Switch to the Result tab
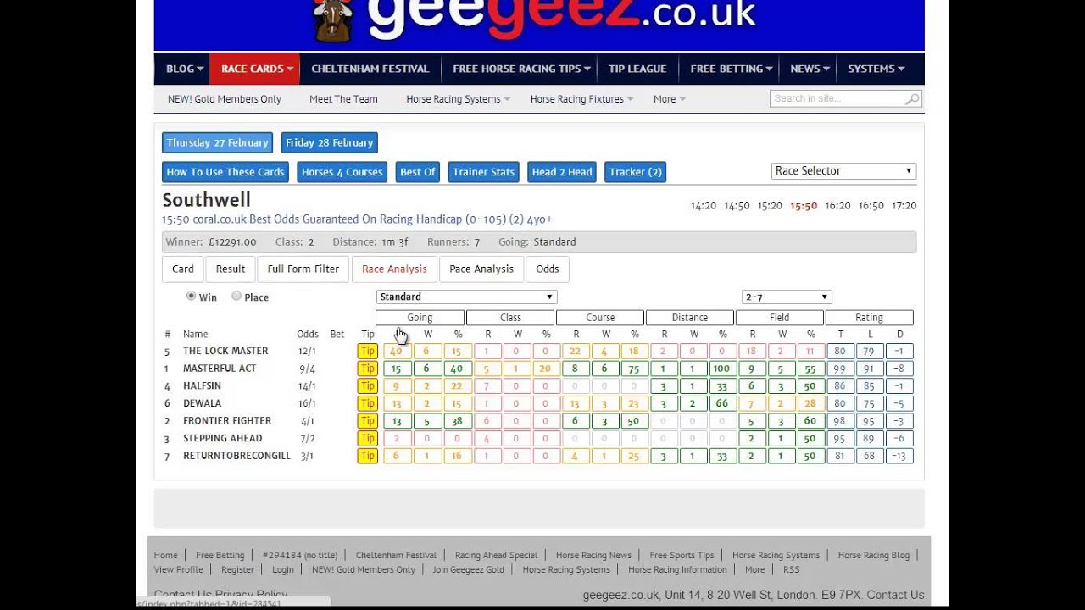Viewport: 1085px width, 610px height. click(231, 269)
